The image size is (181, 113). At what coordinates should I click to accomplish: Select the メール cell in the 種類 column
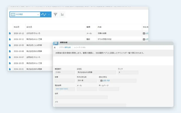point(89,33)
